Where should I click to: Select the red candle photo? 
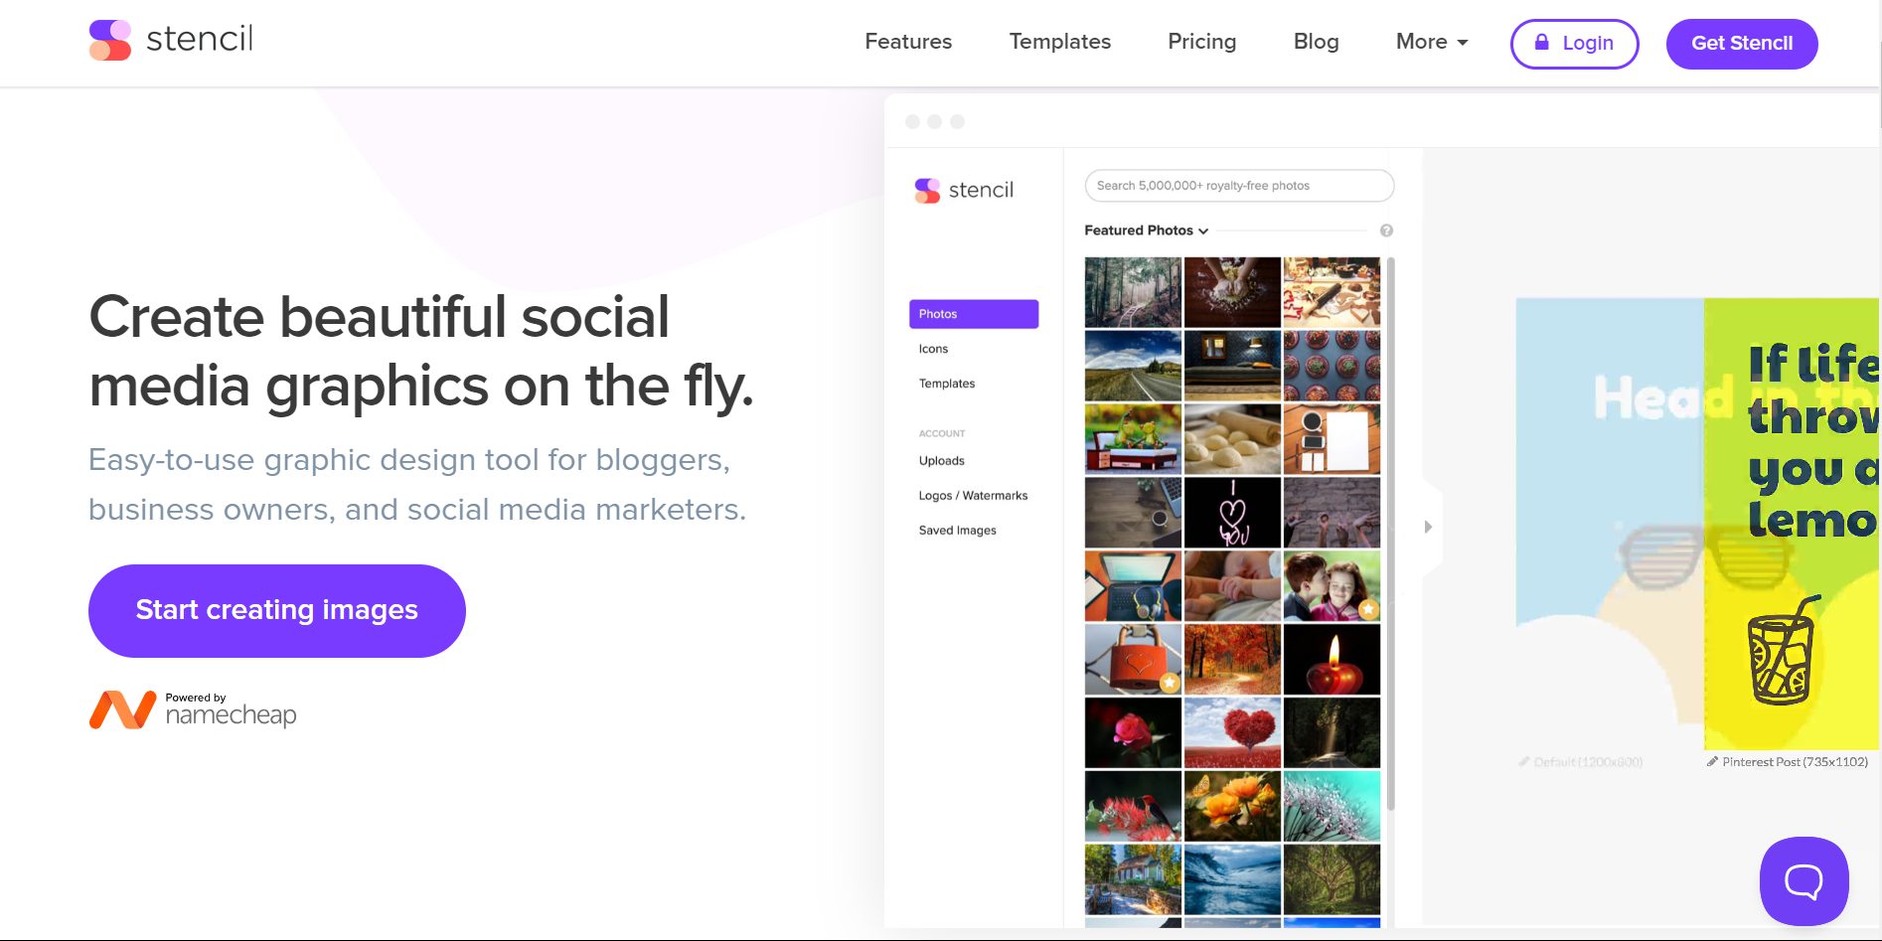coord(1332,660)
